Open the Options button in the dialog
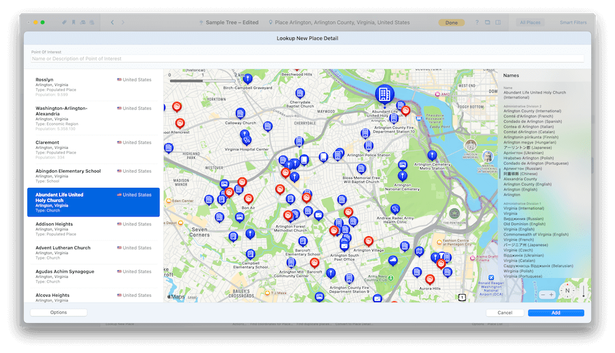 [x=59, y=312]
